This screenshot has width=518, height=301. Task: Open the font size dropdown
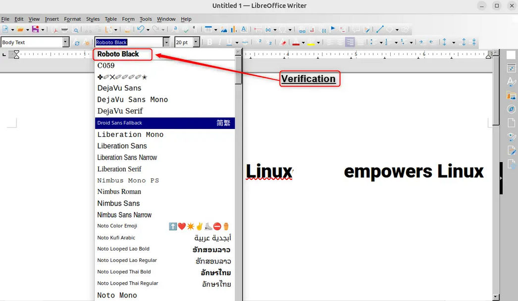(x=196, y=42)
